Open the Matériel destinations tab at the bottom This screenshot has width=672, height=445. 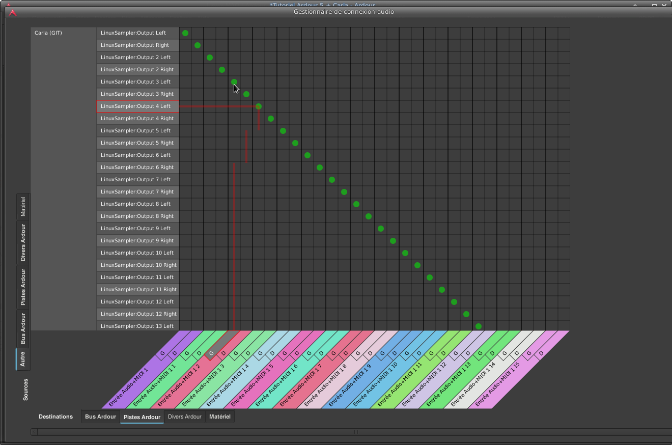click(x=220, y=416)
